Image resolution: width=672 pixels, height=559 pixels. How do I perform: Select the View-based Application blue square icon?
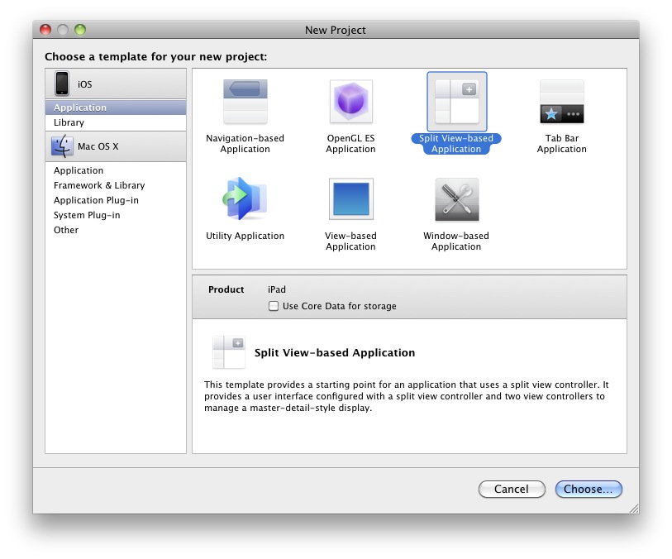click(x=351, y=199)
